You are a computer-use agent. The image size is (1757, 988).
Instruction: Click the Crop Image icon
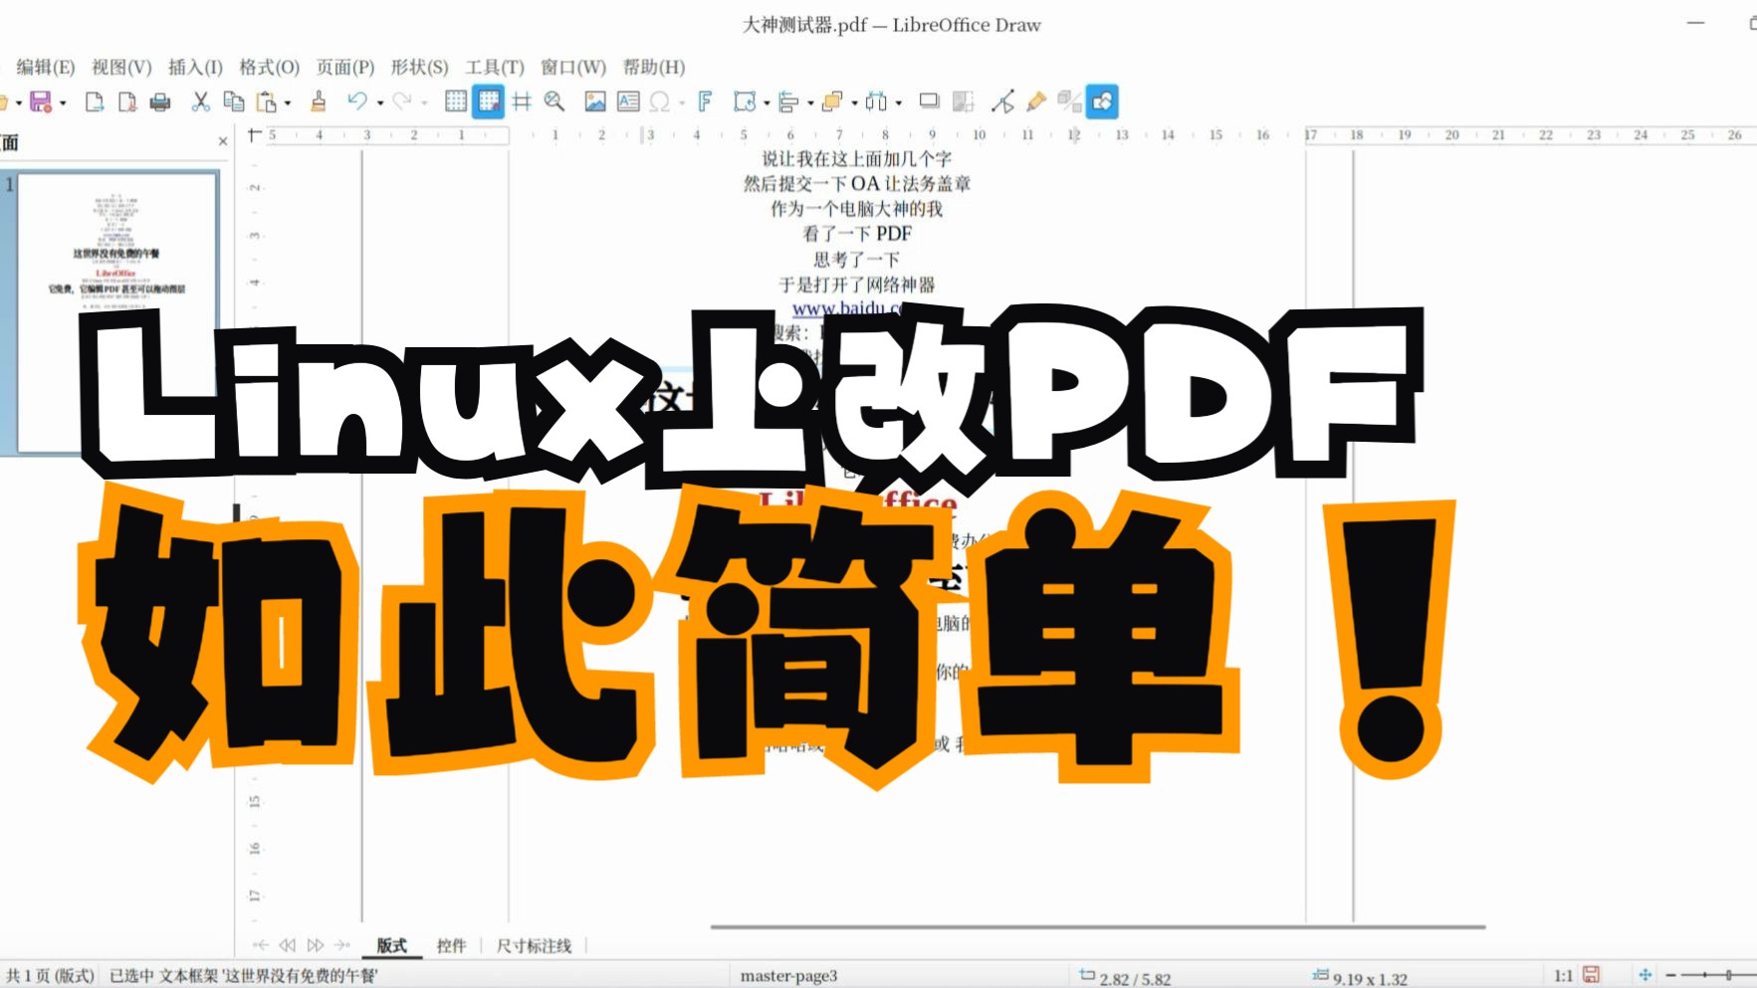(963, 101)
